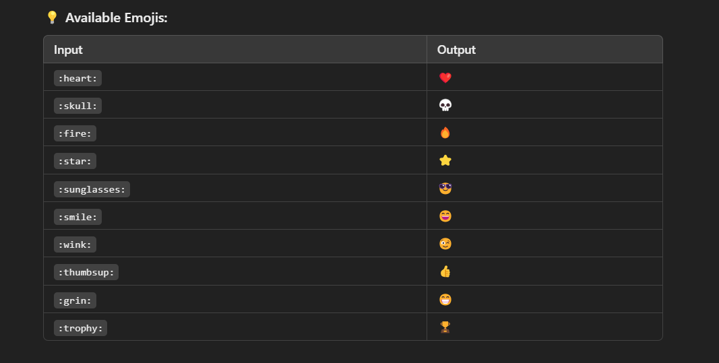
Task: Click the :sunglasses: code tag
Action: coord(92,189)
